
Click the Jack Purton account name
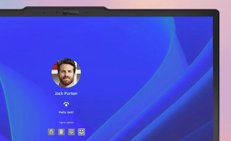coord(66,93)
